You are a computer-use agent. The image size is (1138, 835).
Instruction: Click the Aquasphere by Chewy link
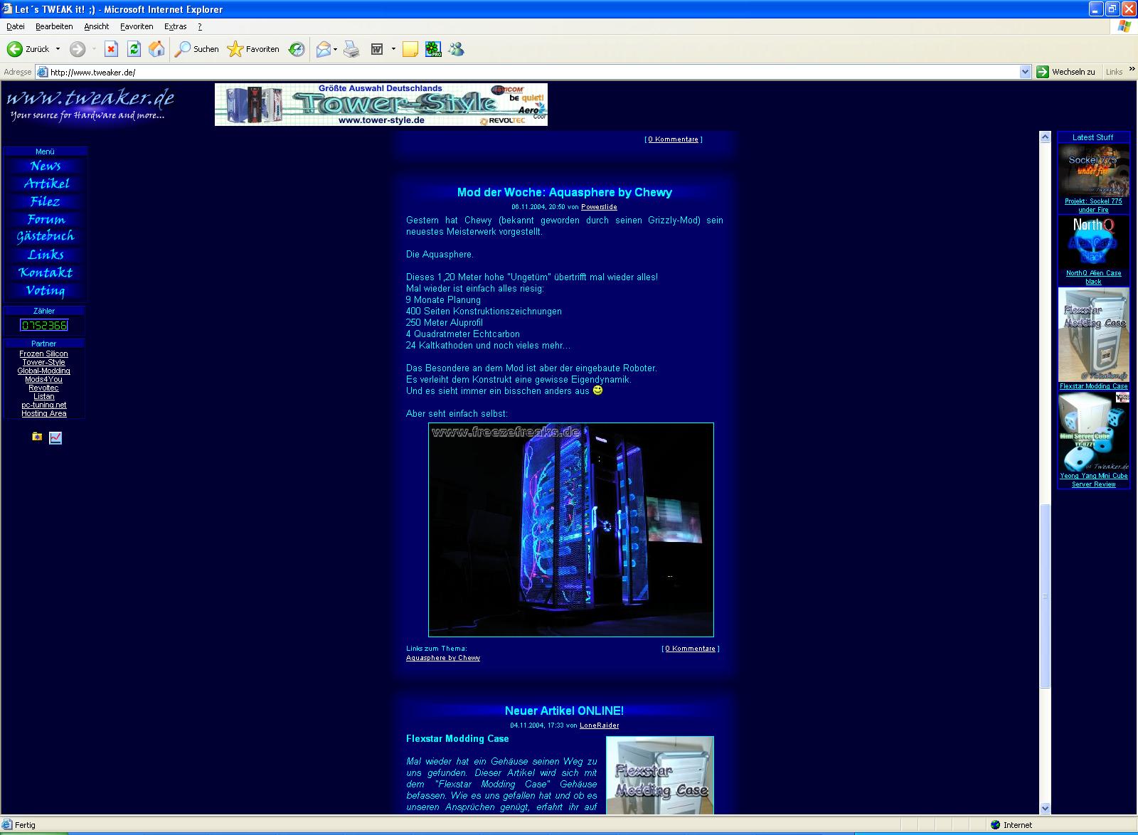click(442, 658)
